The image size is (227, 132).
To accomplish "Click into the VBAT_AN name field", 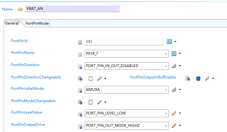I will (x=72, y=9).
